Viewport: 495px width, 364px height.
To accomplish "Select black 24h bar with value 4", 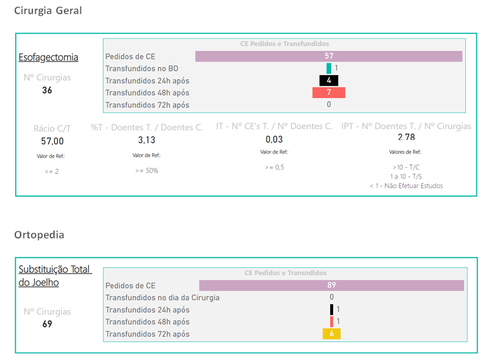I will point(328,80).
